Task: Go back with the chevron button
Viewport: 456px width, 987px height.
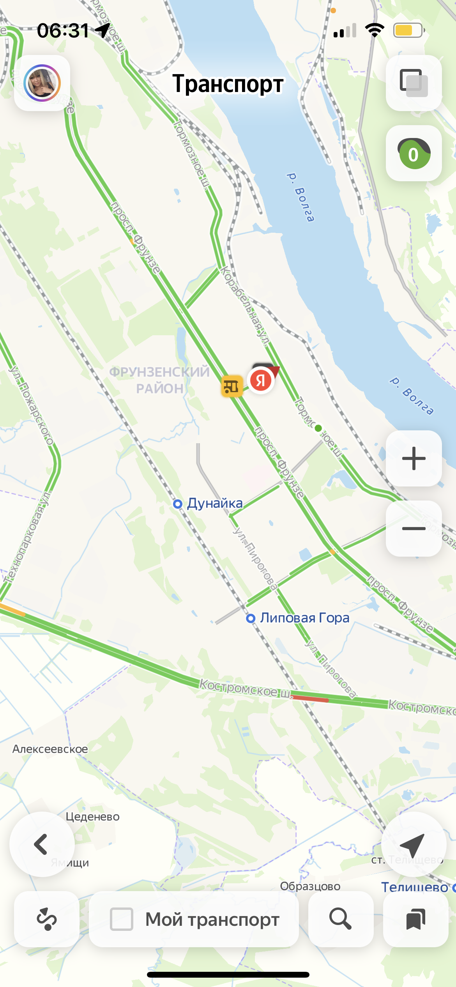Action: [42, 844]
